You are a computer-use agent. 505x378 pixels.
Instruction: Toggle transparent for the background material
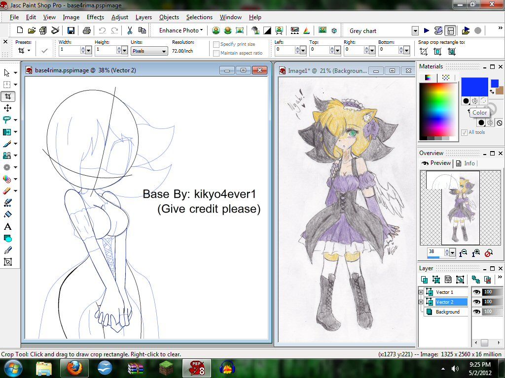click(x=499, y=123)
